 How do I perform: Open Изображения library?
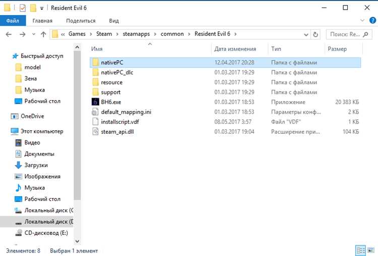click(x=38, y=177)
